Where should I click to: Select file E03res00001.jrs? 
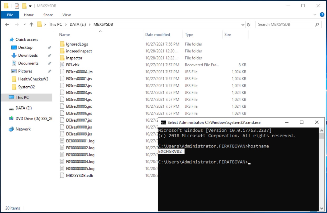click(79, 79)
